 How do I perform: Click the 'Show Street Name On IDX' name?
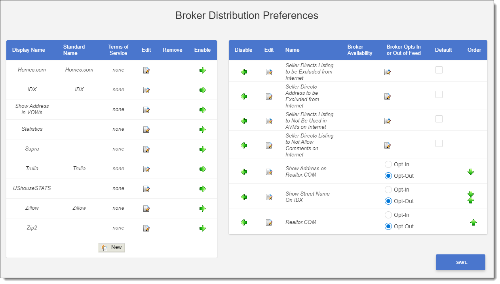tap(308, 197)
